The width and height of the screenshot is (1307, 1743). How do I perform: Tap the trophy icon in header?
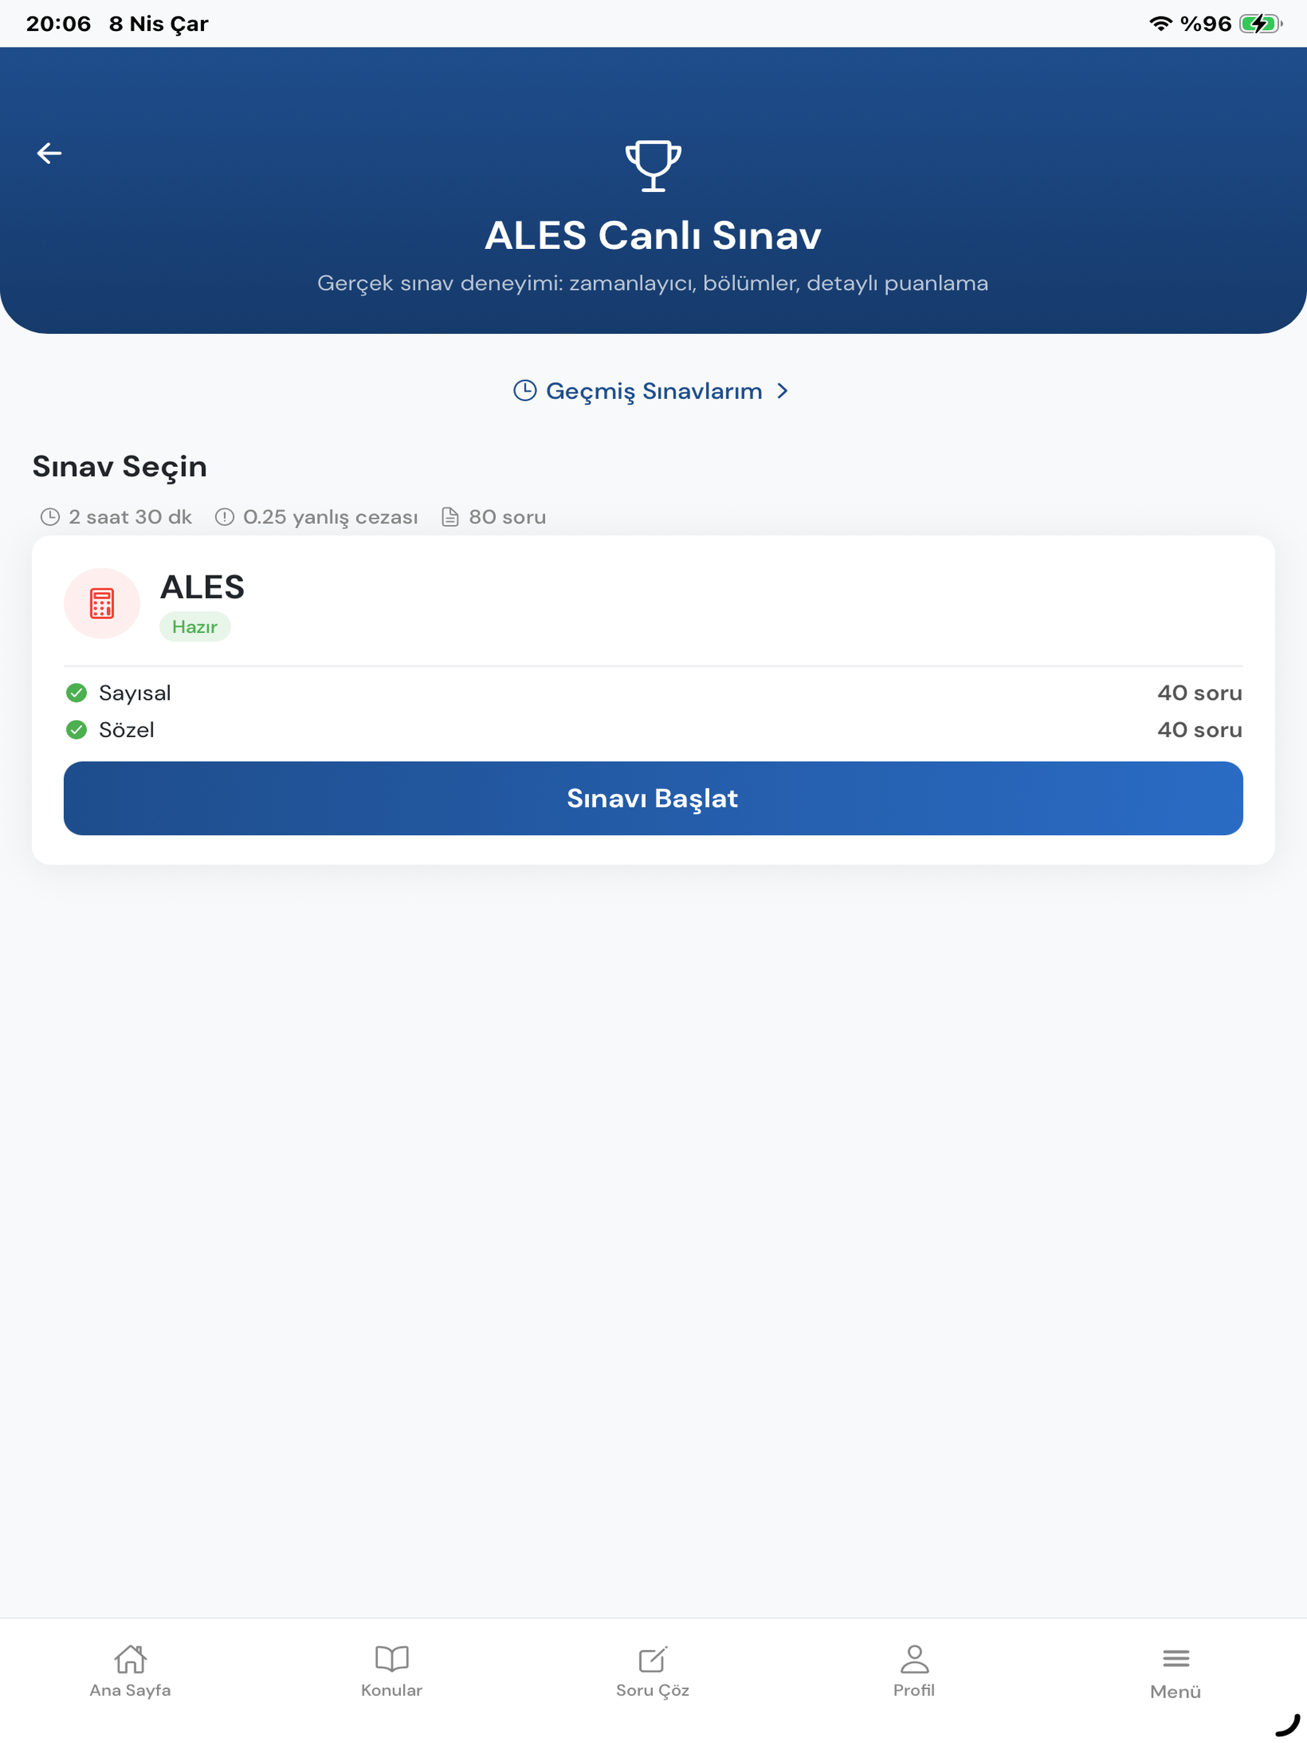(x=653, y=165)
